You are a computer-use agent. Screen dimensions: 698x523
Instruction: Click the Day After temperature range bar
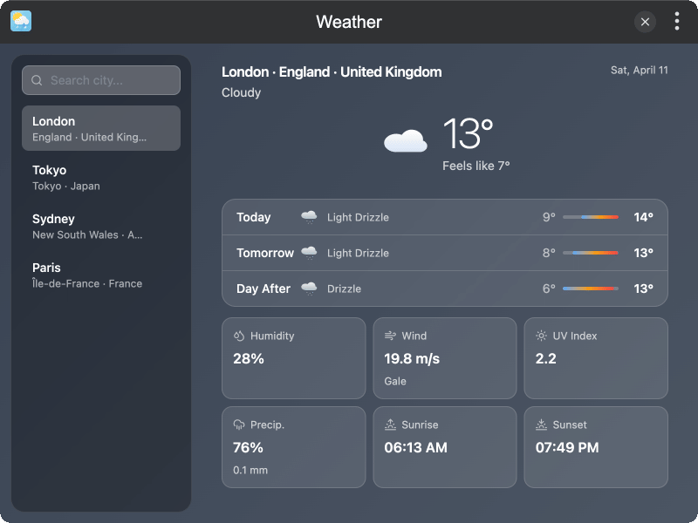(x=591, y=289)
